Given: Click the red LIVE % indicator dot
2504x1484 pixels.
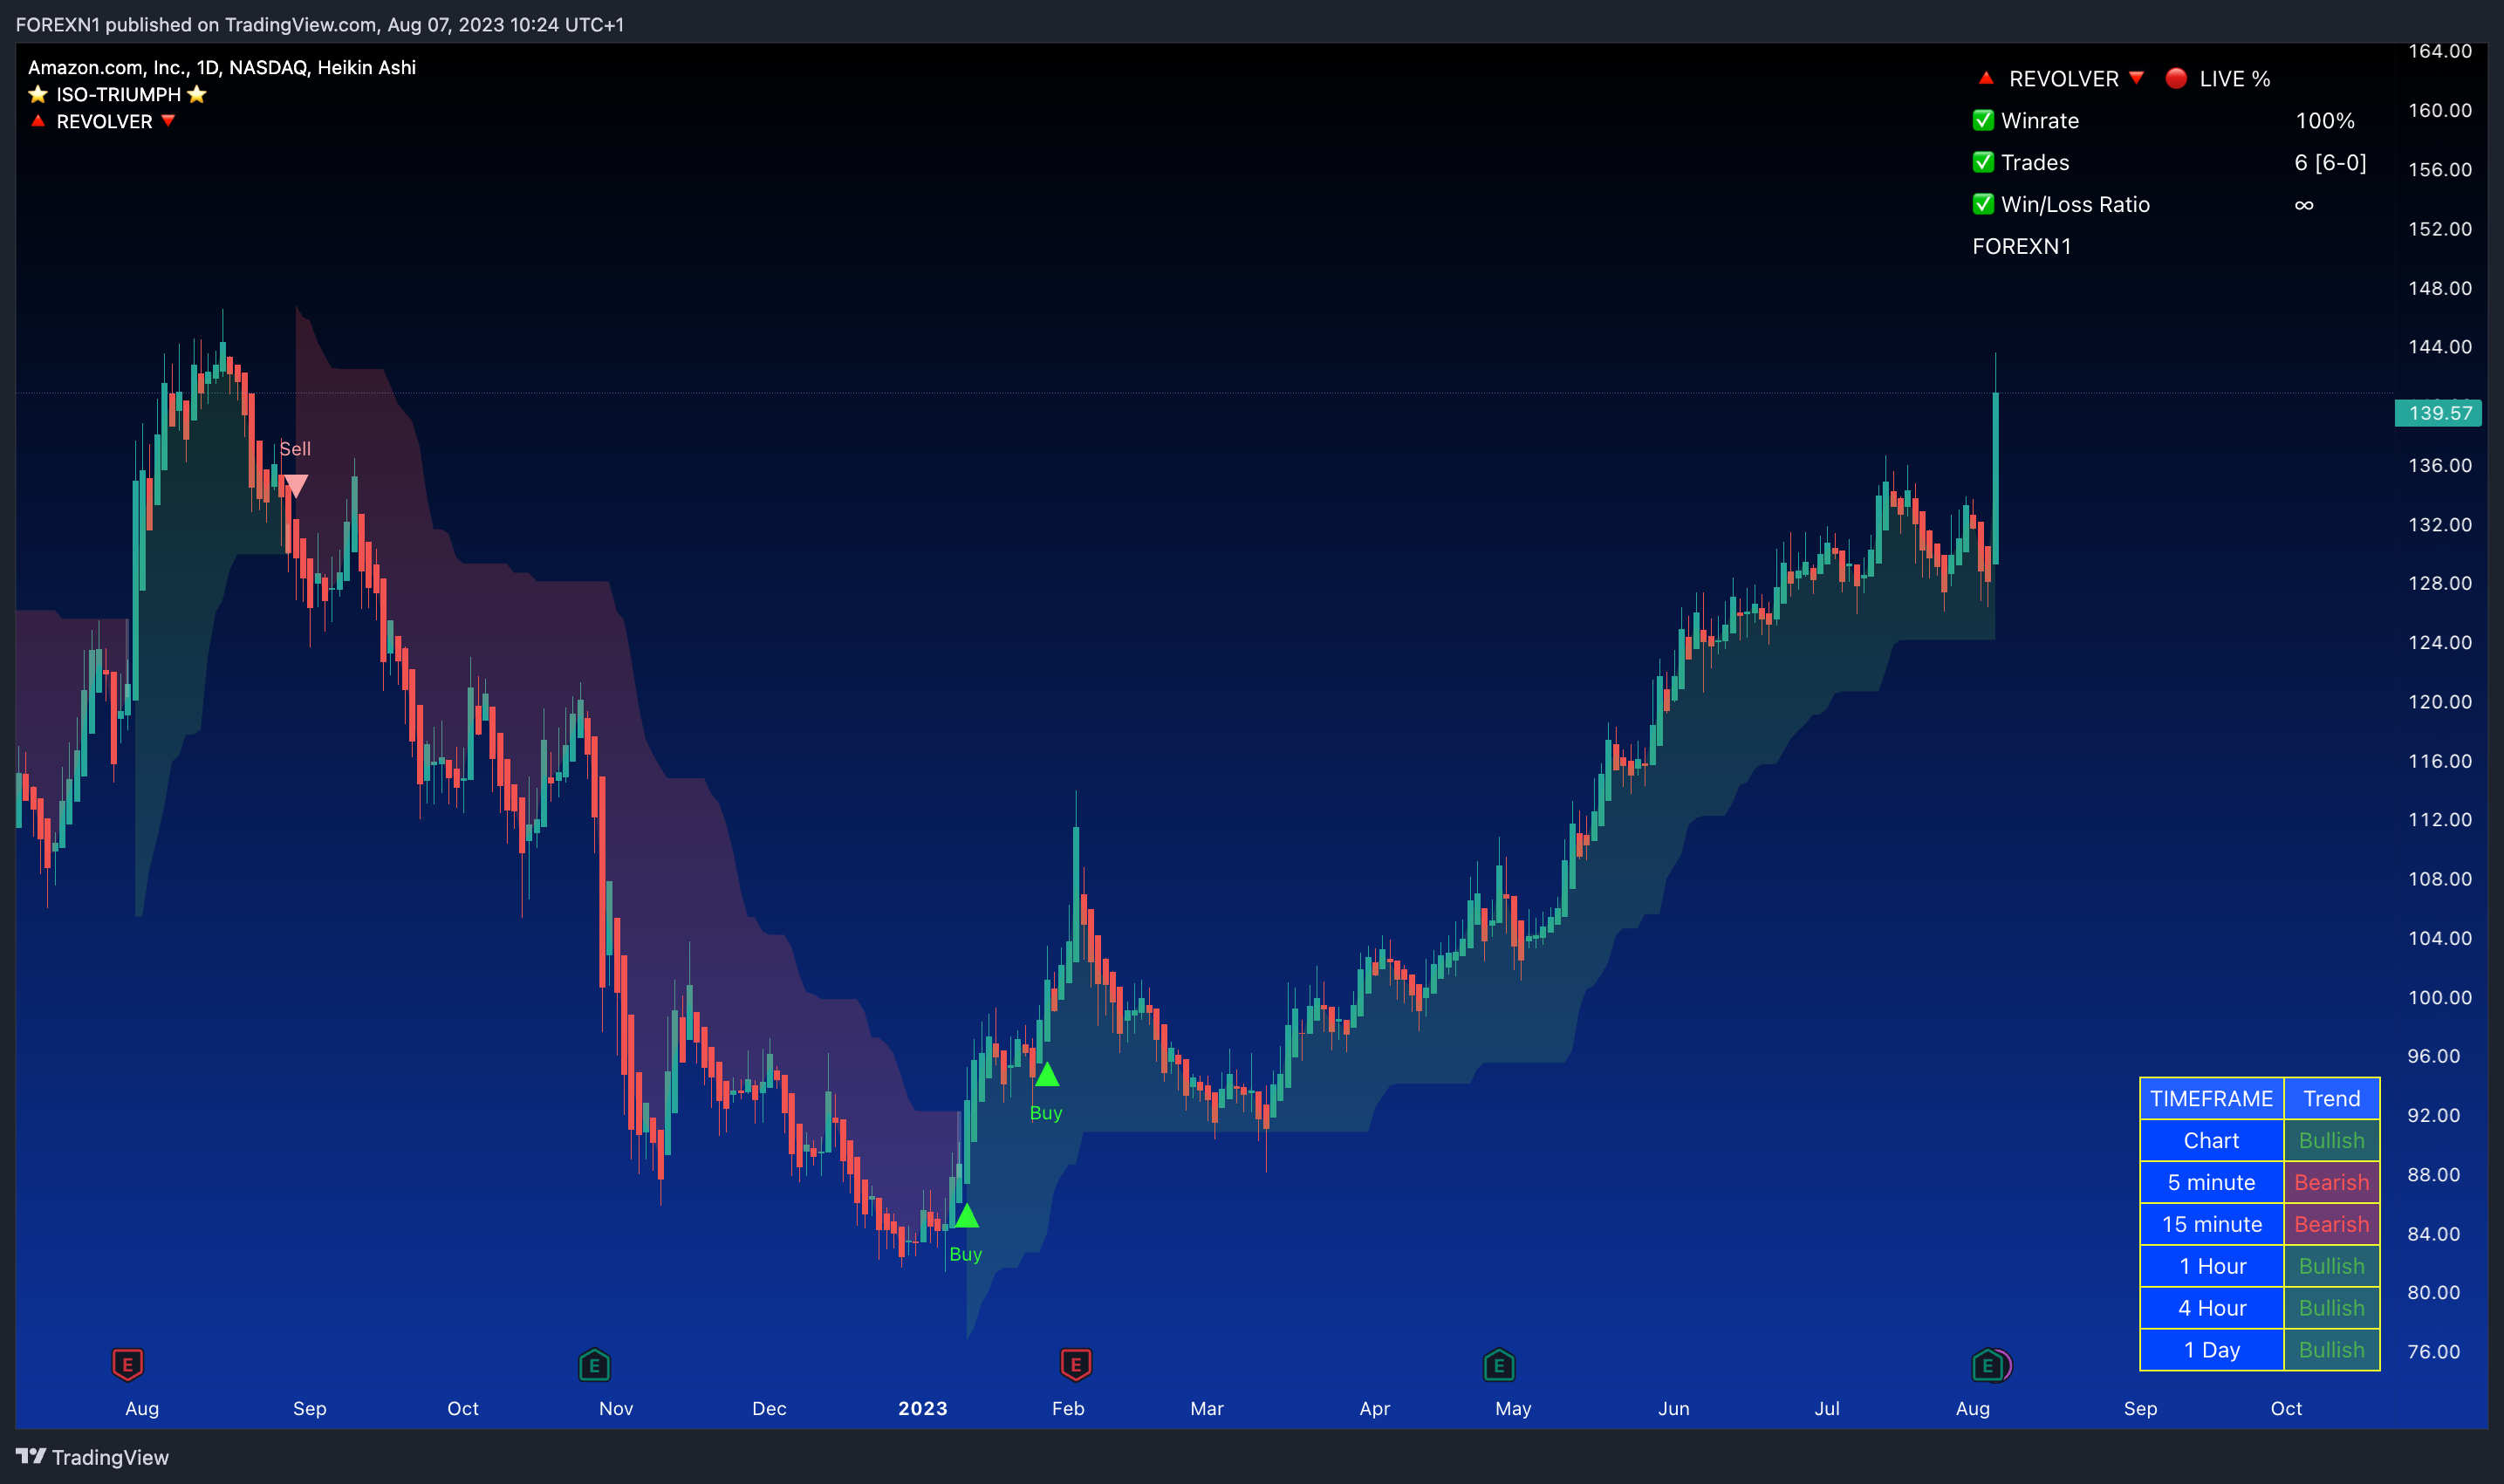Looking at the screenshot, I should (x=2176, y=78).
